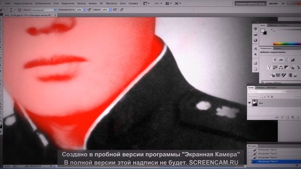Open the screen mode dropdown arrow
301x169 pixels.
[180, 3]
